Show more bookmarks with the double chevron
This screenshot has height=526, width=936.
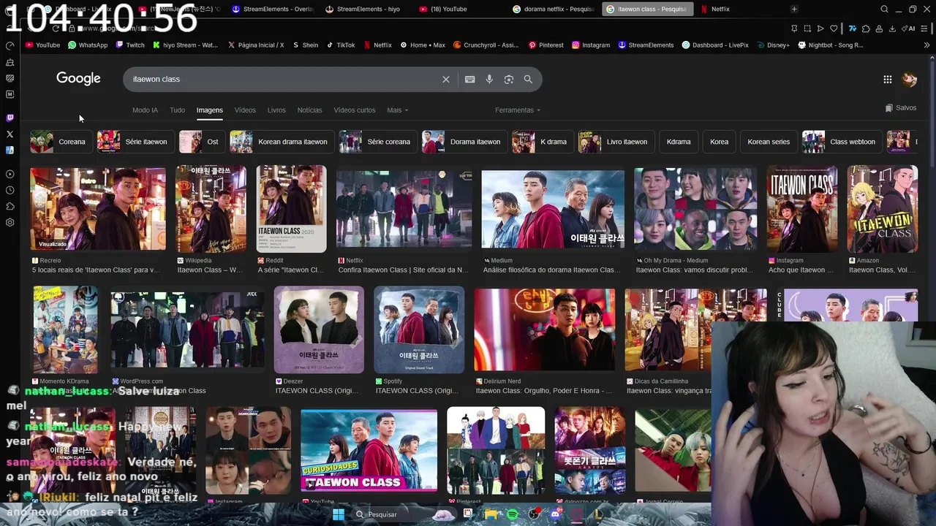coord(927,45)
